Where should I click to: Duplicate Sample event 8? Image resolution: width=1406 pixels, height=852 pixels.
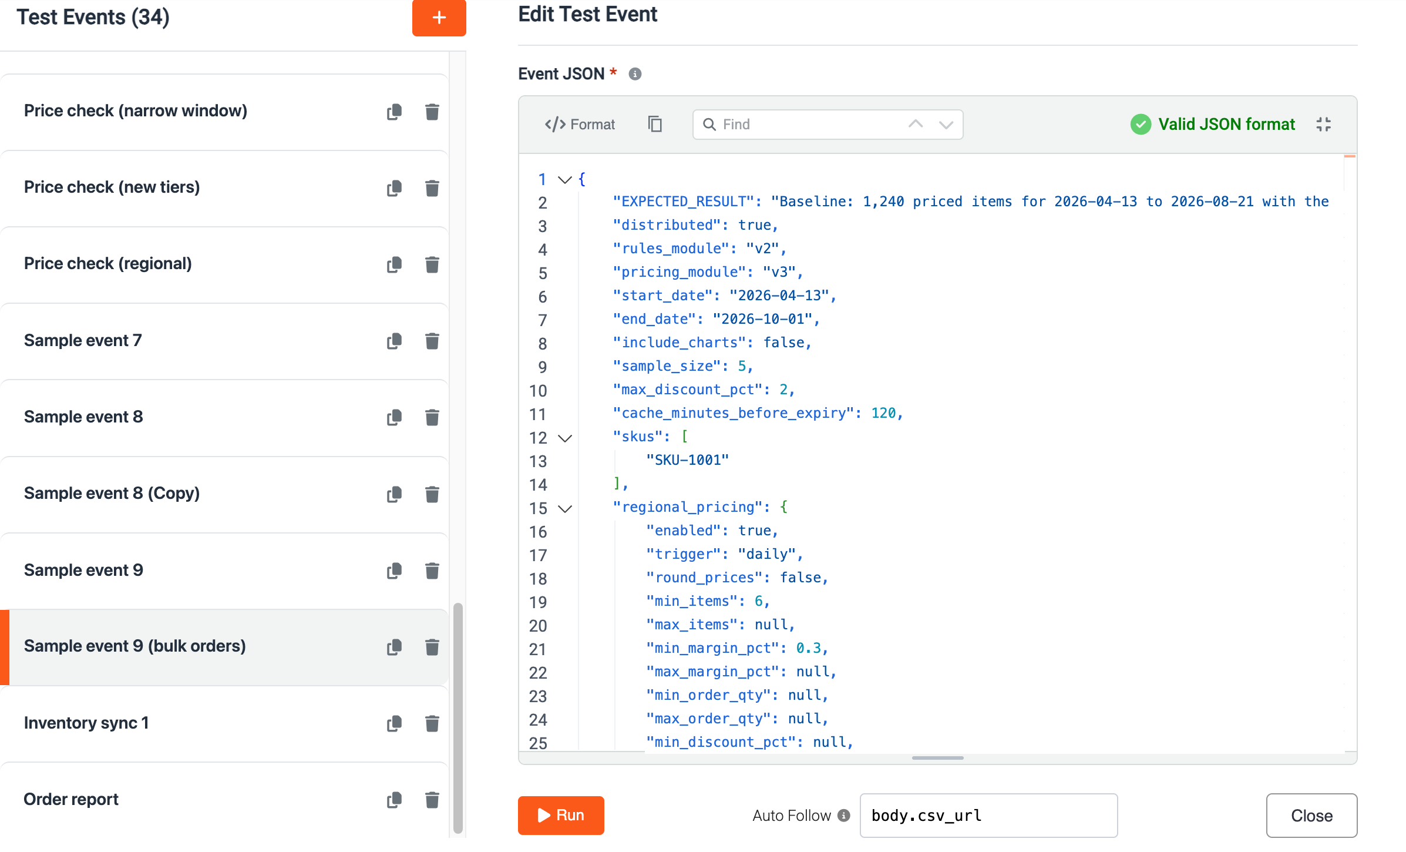click(x=394, y=417)
